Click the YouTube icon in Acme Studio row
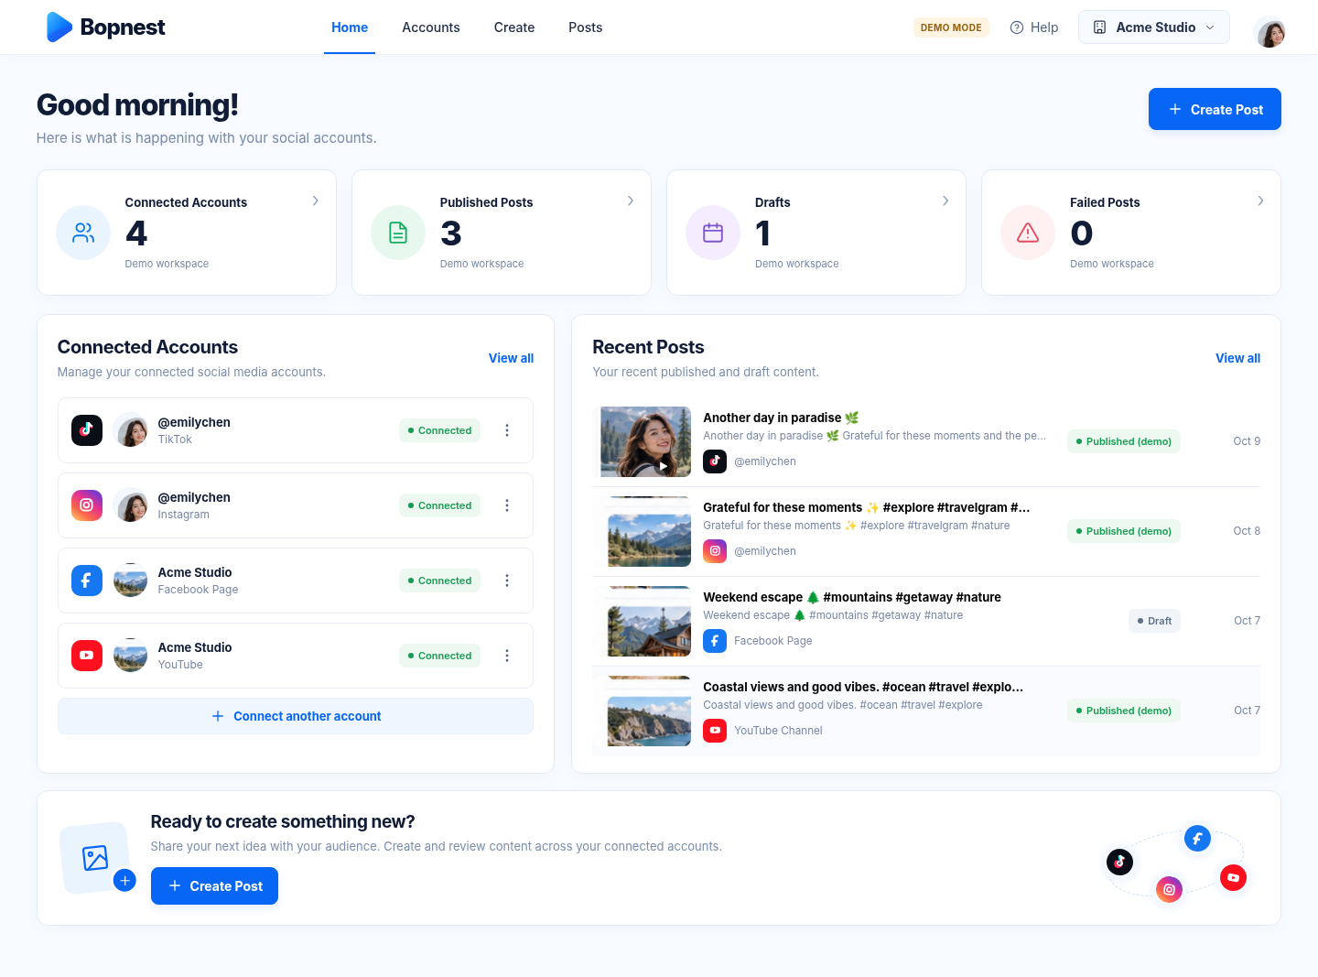The width and height of the screenshot is (1318, 977). point(87,656)
